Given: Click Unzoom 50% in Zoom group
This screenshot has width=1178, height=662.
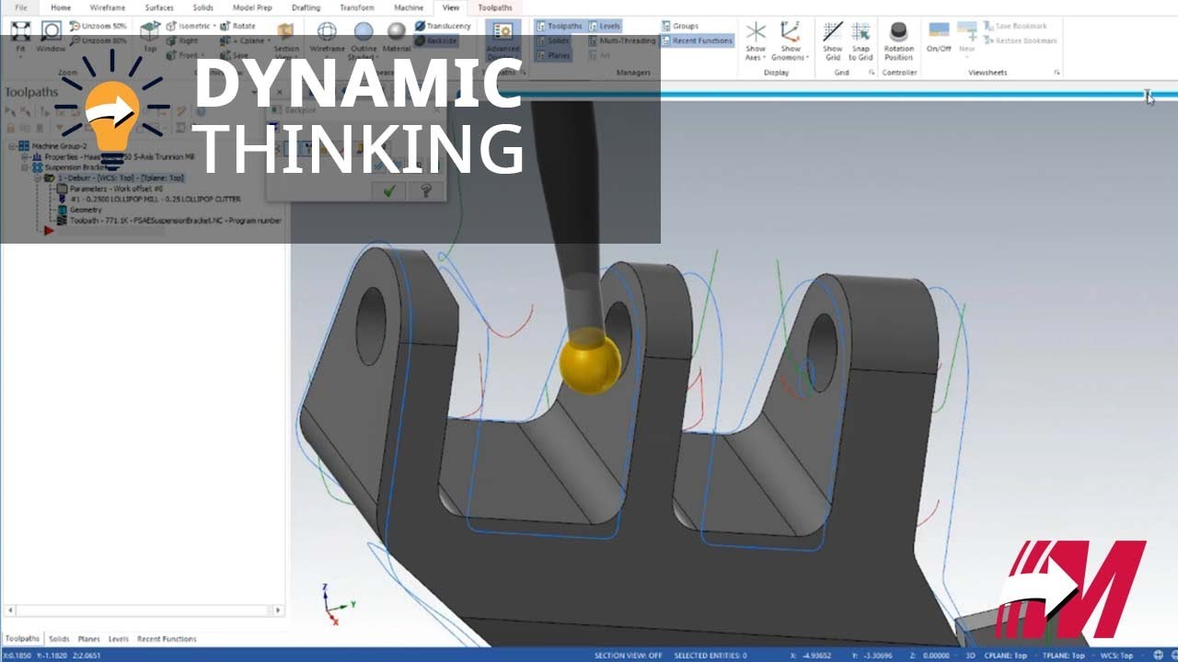Looking at the screenshot, I should tap(98, 26).
